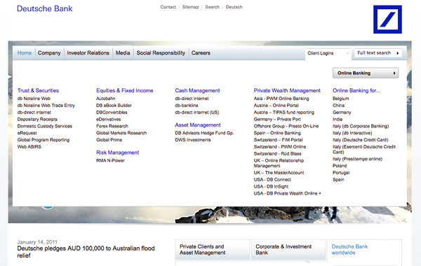The width and height of the screenshot is (421, 266).
Task: Open Corporate & Investment Bank tab
Action: coord(288,250)
